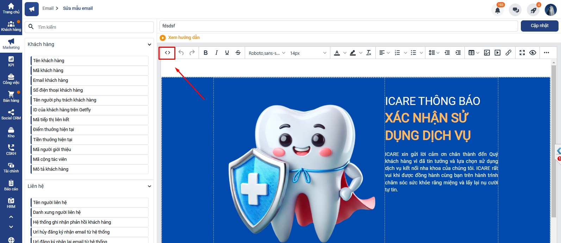Go to Social CRM module

(11, 114)
